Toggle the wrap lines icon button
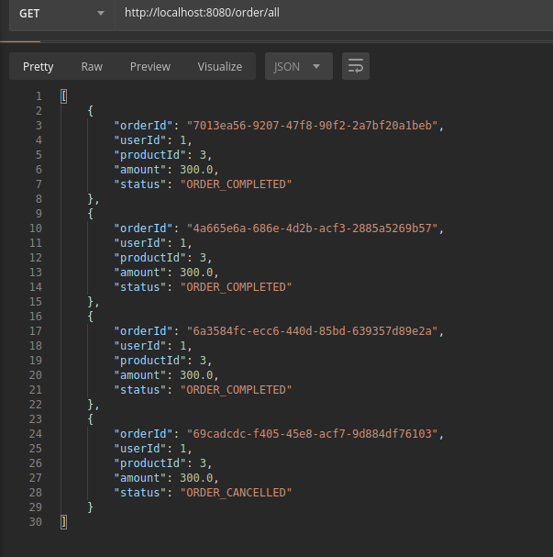This screenshot has width=553, height=557. click(356, 66)
